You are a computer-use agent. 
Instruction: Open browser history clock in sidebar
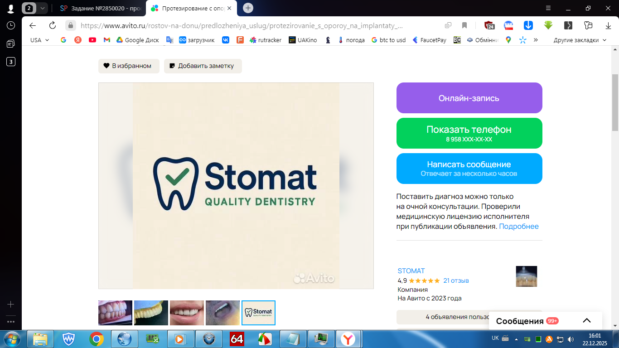click(x=11, y=26)
